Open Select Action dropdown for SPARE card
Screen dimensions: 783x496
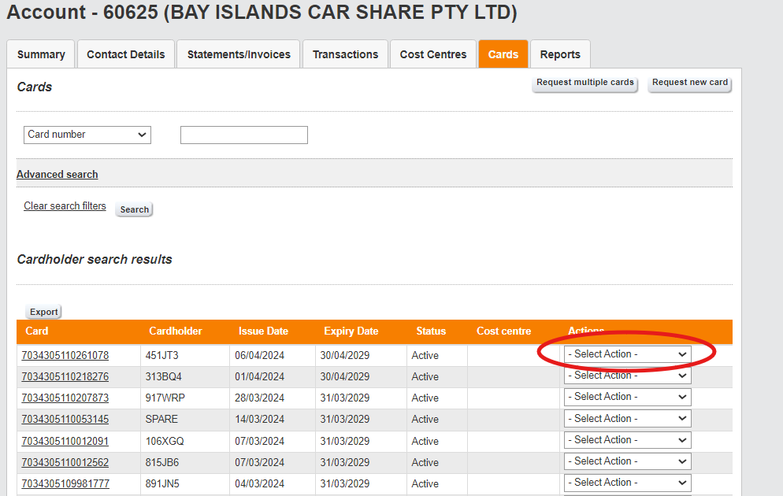(628, 419)
